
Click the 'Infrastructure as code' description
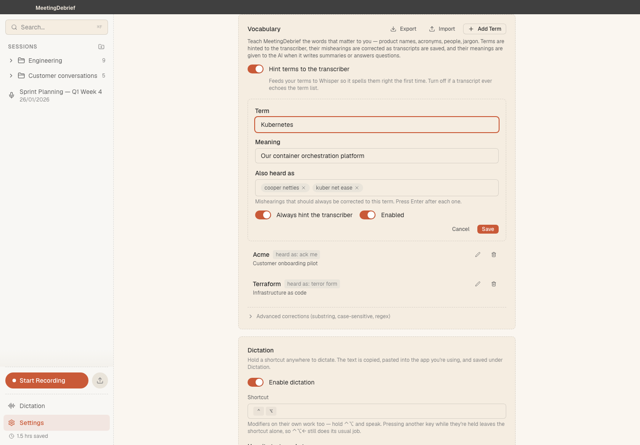coord(280,293)
